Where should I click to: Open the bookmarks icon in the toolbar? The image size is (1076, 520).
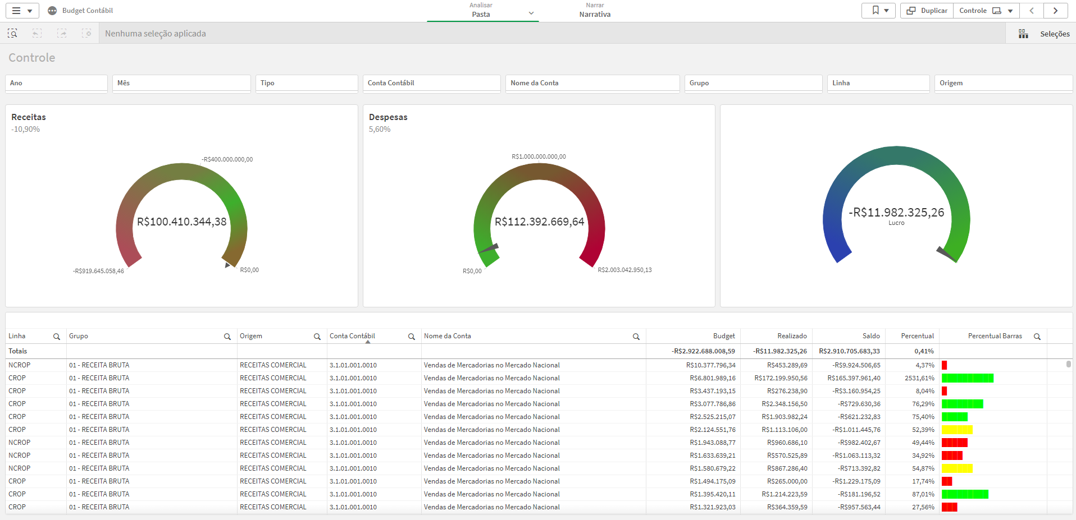[x=874, y=10]
